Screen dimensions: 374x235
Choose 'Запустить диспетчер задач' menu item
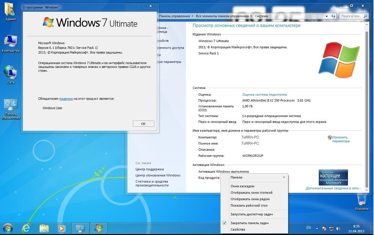251,214
